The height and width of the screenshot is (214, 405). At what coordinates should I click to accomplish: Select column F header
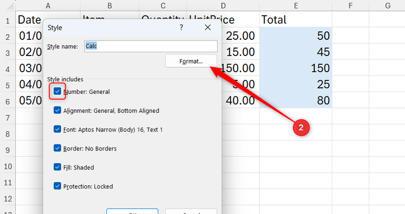click(350, 5)
